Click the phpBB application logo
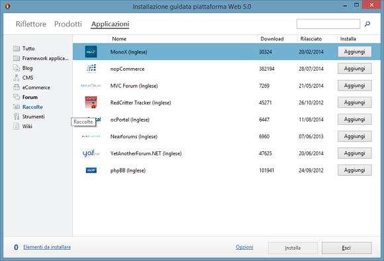The width and height of the screenshot is (384, 261). coord(91,170)
